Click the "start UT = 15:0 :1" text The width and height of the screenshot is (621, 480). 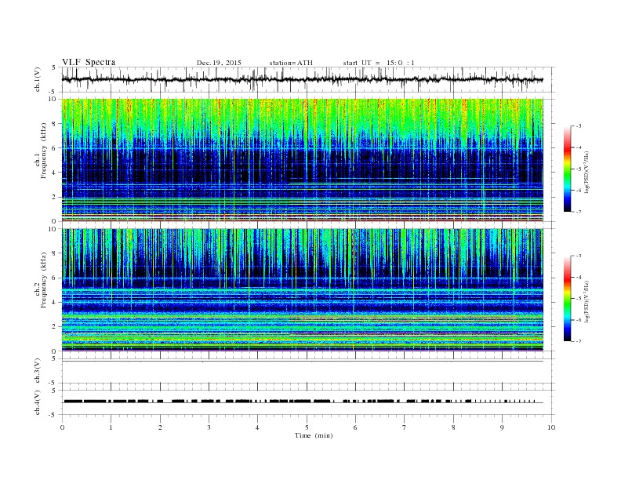(x=379, y=63)
